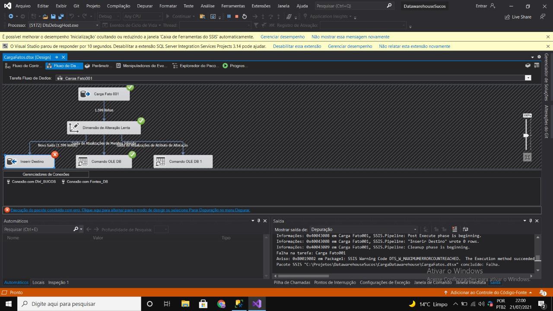This screenshot has height=311, width=553.
Task: Click the Windows Start button
Action: click(x=8, y=304)
